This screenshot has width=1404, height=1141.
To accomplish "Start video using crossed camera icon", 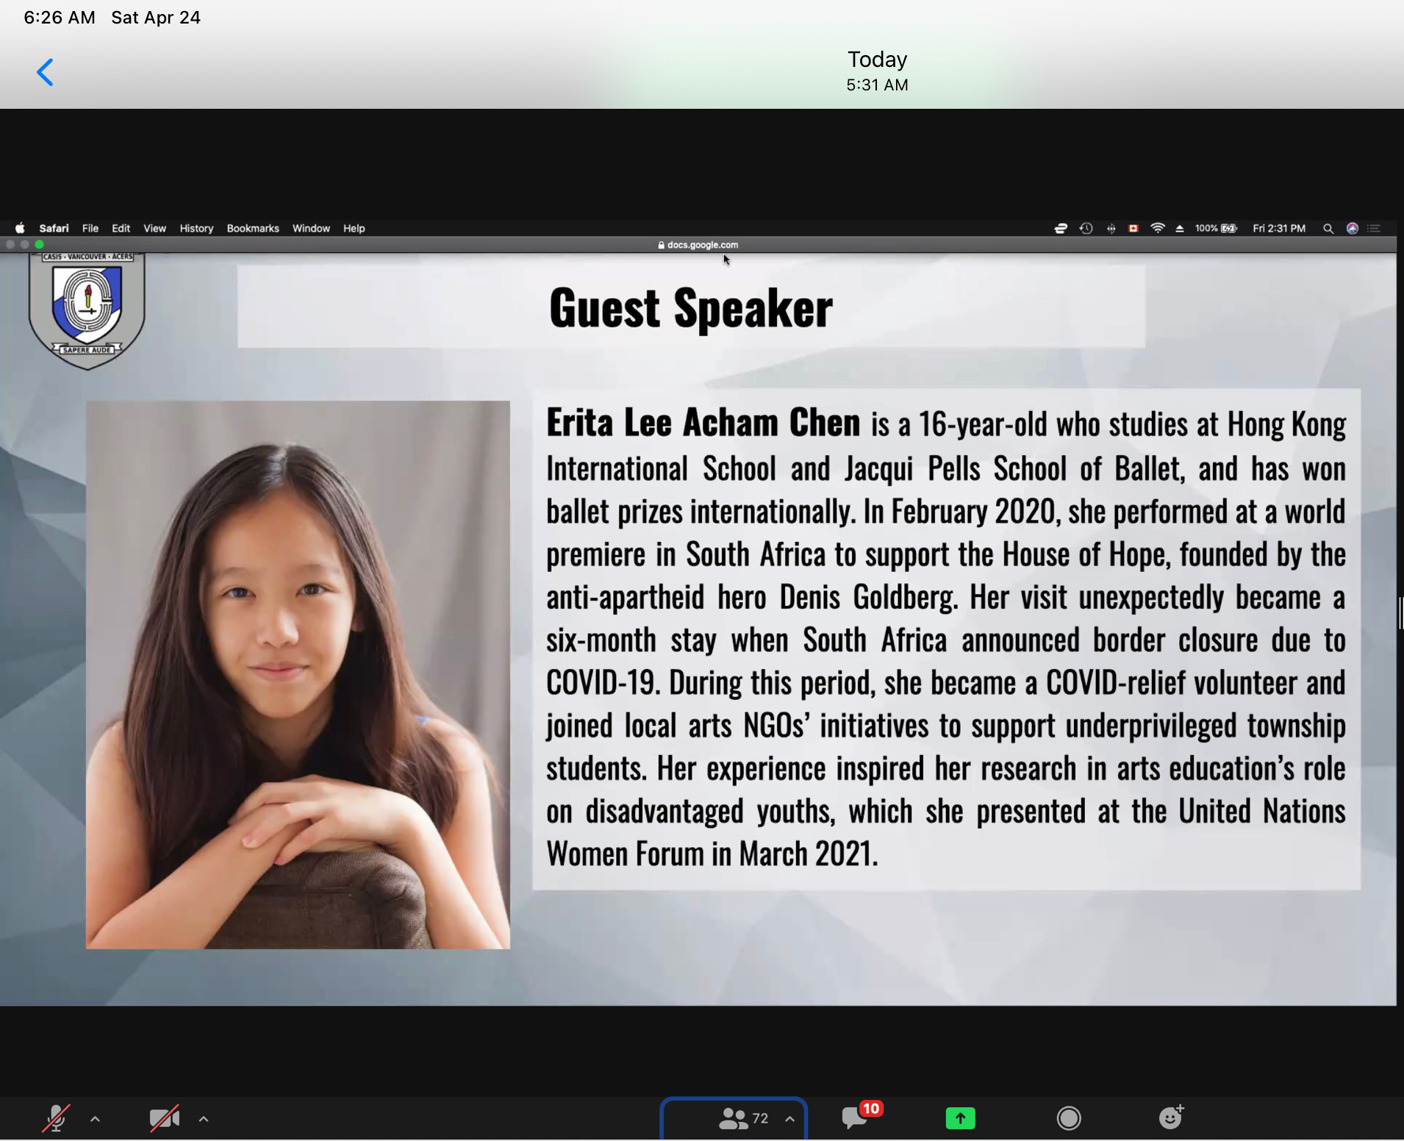I will (165, 1118).
